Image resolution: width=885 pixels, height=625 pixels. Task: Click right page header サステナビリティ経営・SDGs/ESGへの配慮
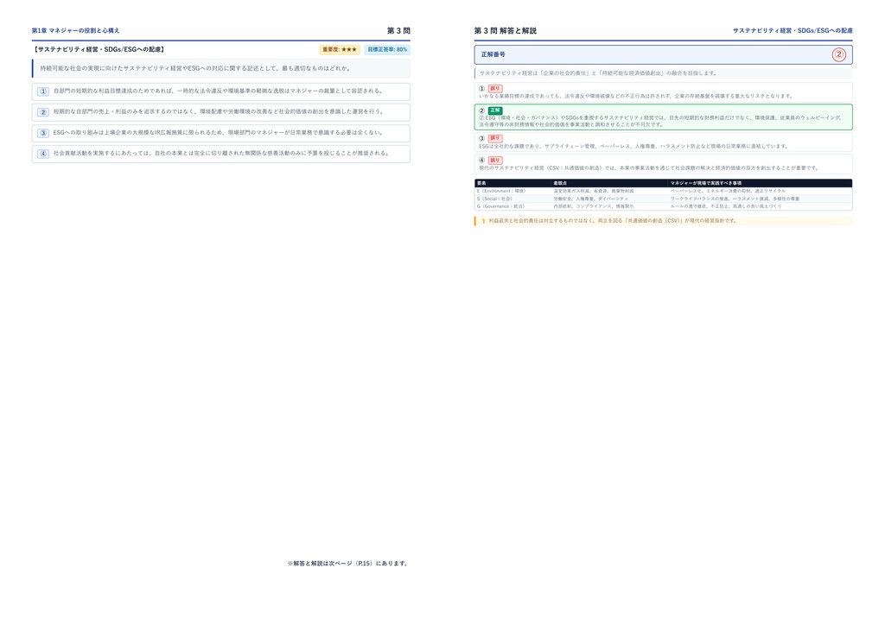click(793, 30)
